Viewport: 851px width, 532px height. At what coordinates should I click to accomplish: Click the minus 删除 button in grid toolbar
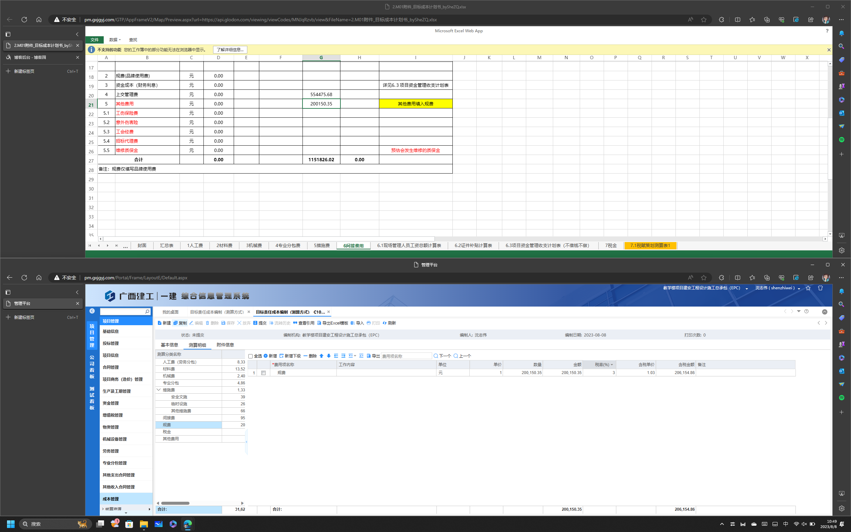point(310,356)
